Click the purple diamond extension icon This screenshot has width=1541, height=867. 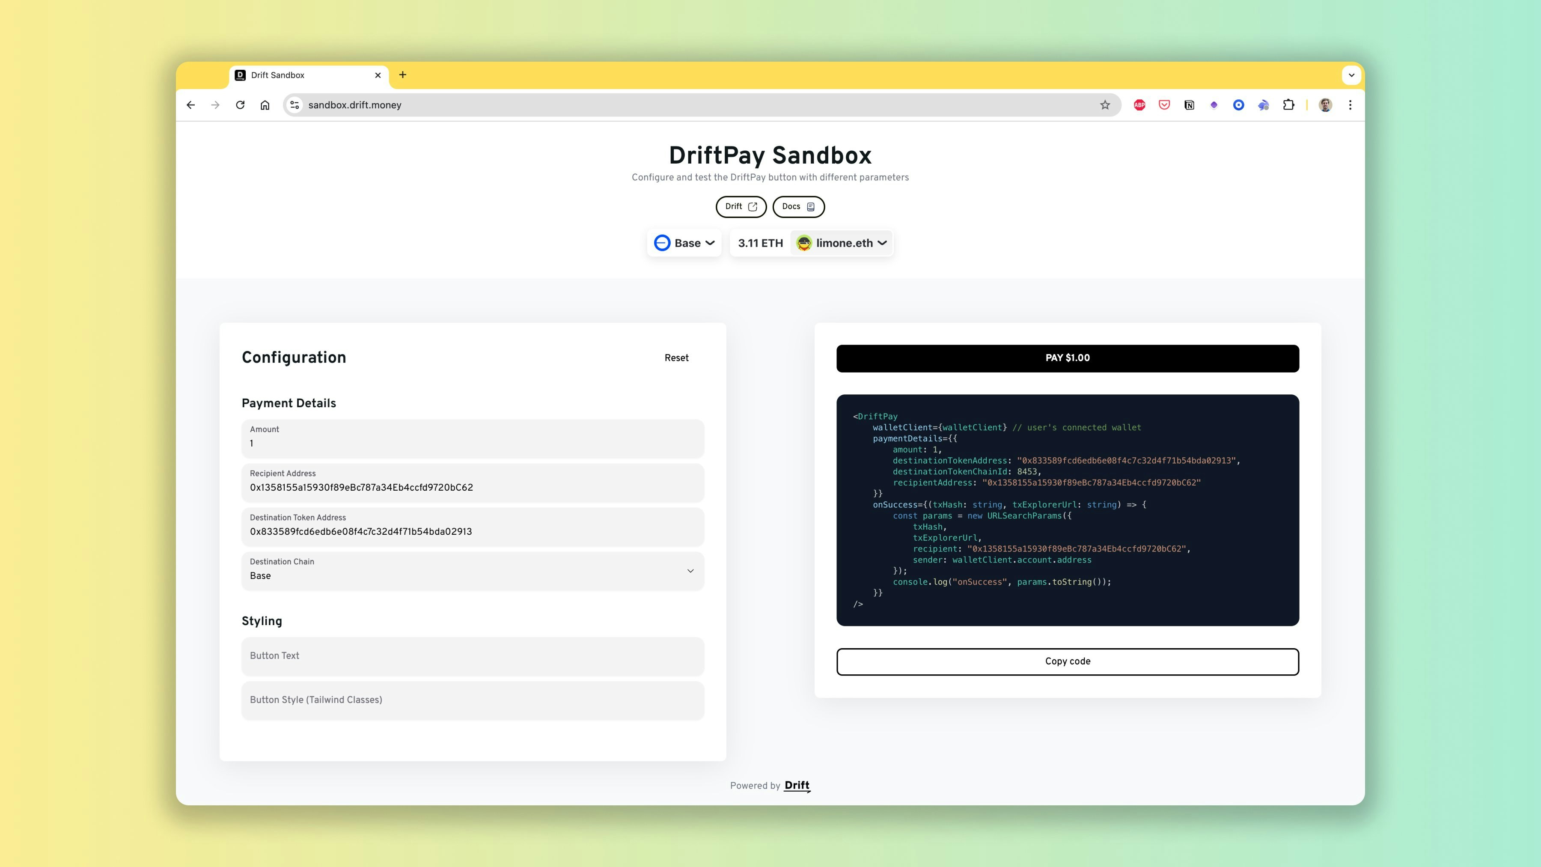coord(1214,105)
